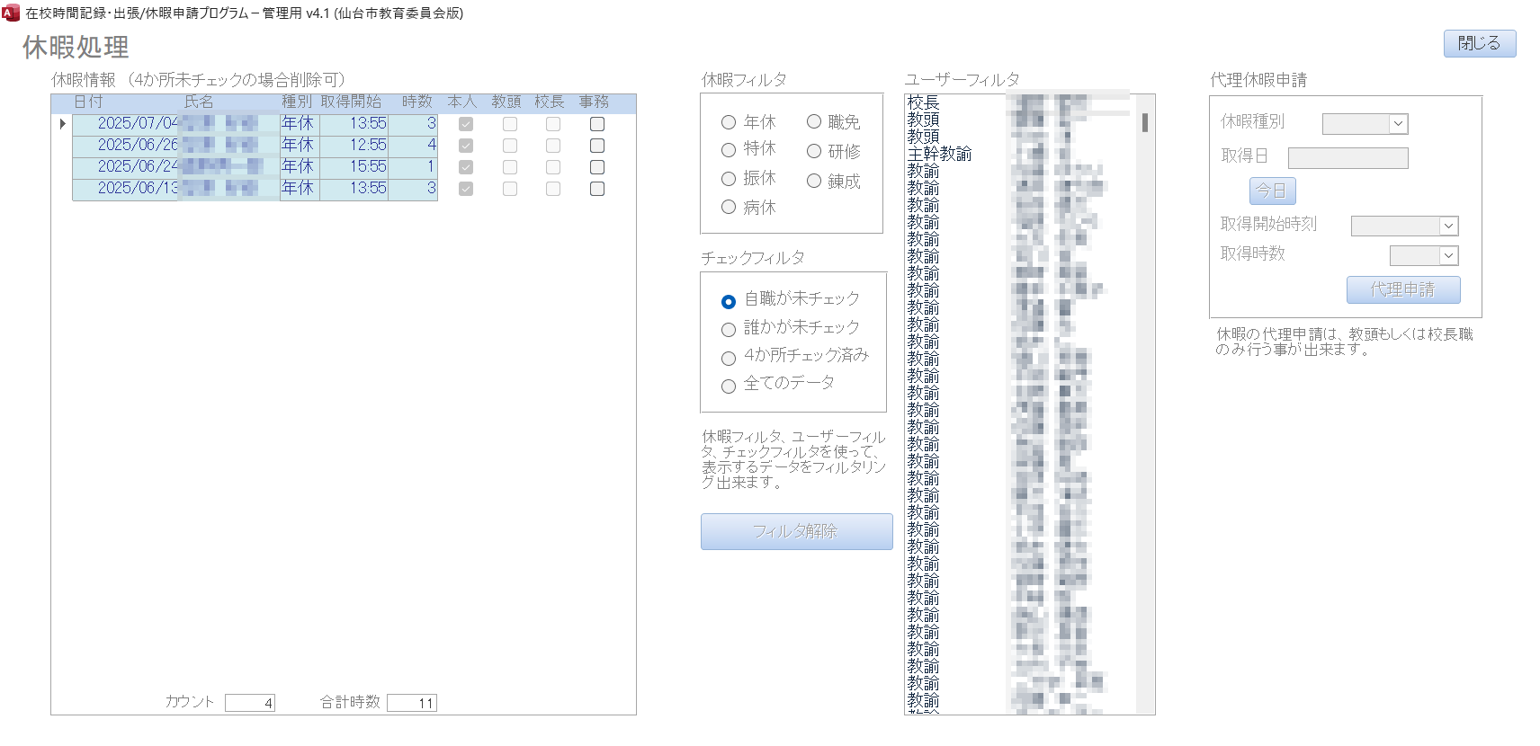Click the user filter list scrollbar thumb
The image size is (1540, 746).
[x=1144, y=122]
